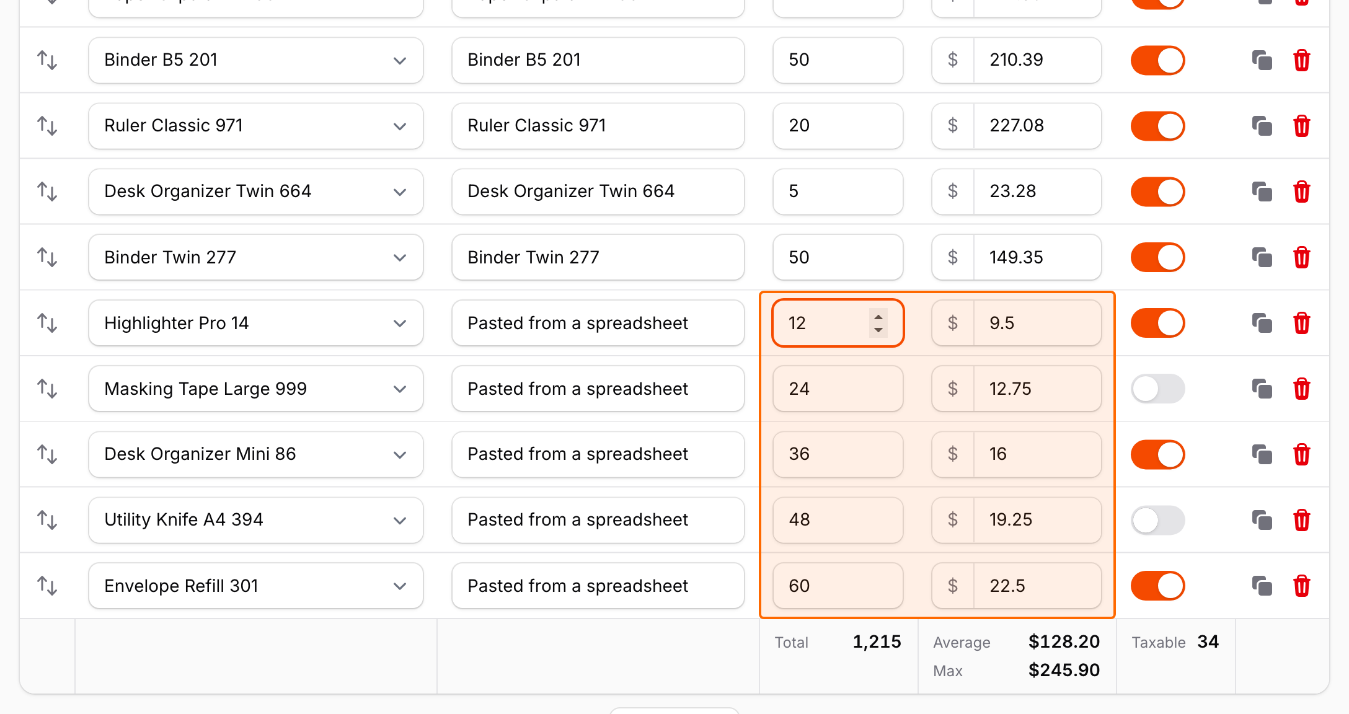Delete the Binder B5 201 row
Image resolution: width=1349 pixels, height=714 pixels.
(x=1301, y=61)
